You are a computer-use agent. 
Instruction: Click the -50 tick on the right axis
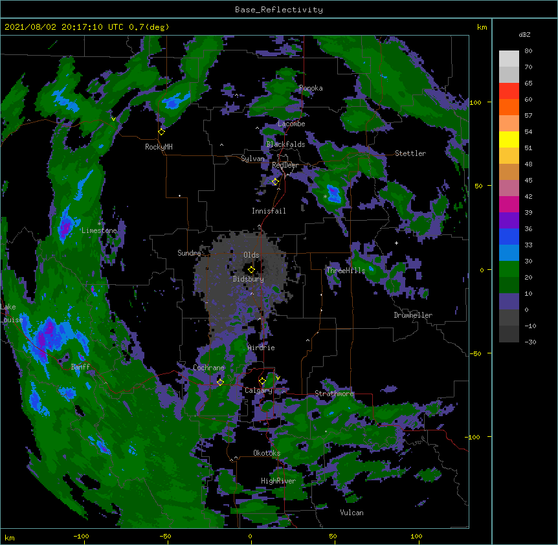tap(475, 353)
